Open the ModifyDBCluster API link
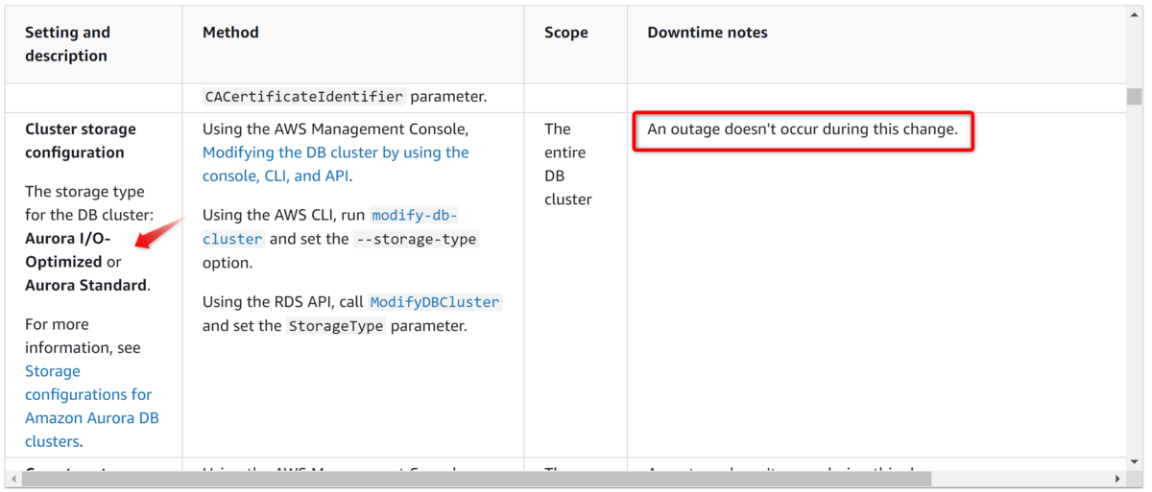The height and width of the screenshot is (492, 1152). [x=434, y=302]
